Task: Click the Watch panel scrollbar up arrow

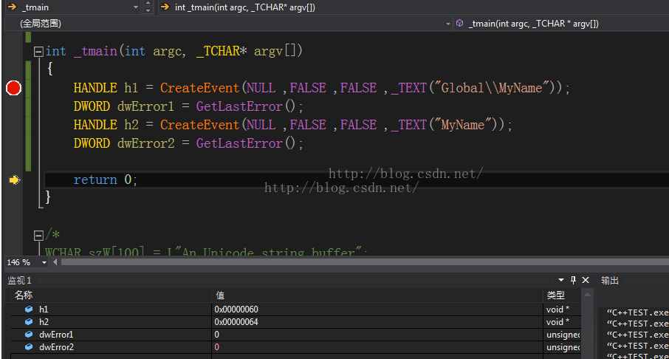Action: coord(588,295)
